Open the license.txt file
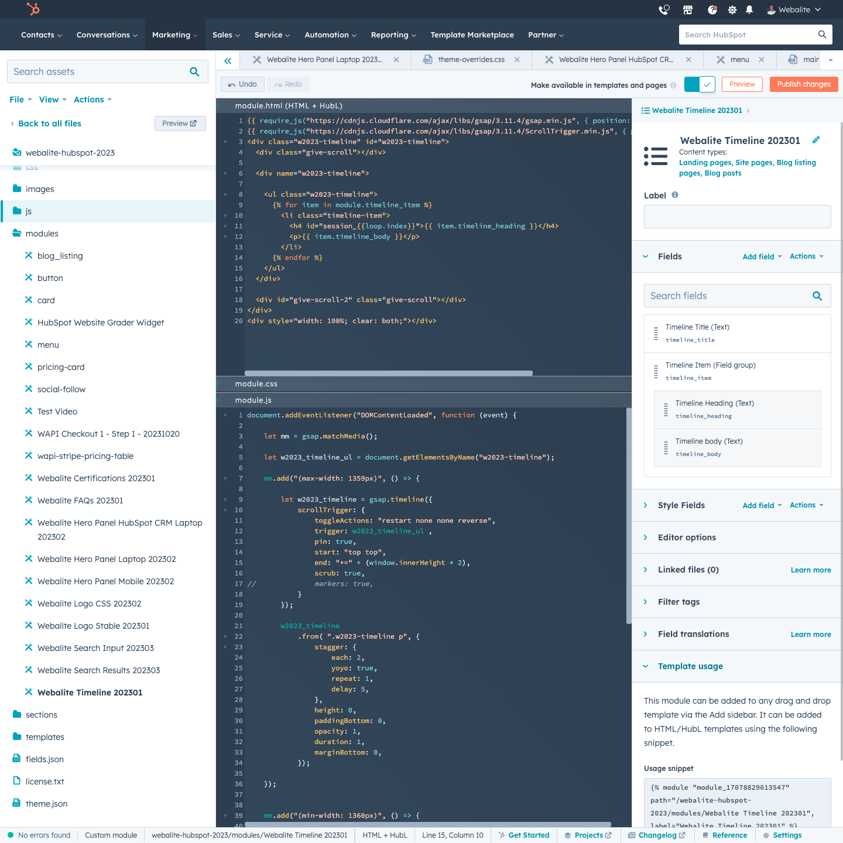This screenshot has width=843, height=843. tap(44, 782)
